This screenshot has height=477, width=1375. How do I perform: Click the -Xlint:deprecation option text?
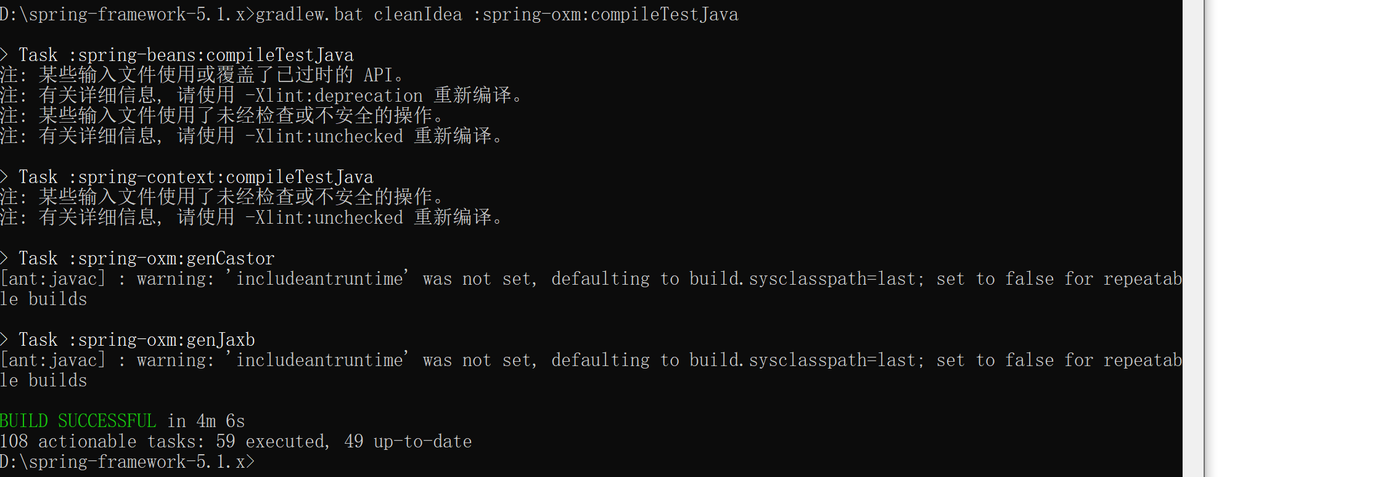pos(334,96)
